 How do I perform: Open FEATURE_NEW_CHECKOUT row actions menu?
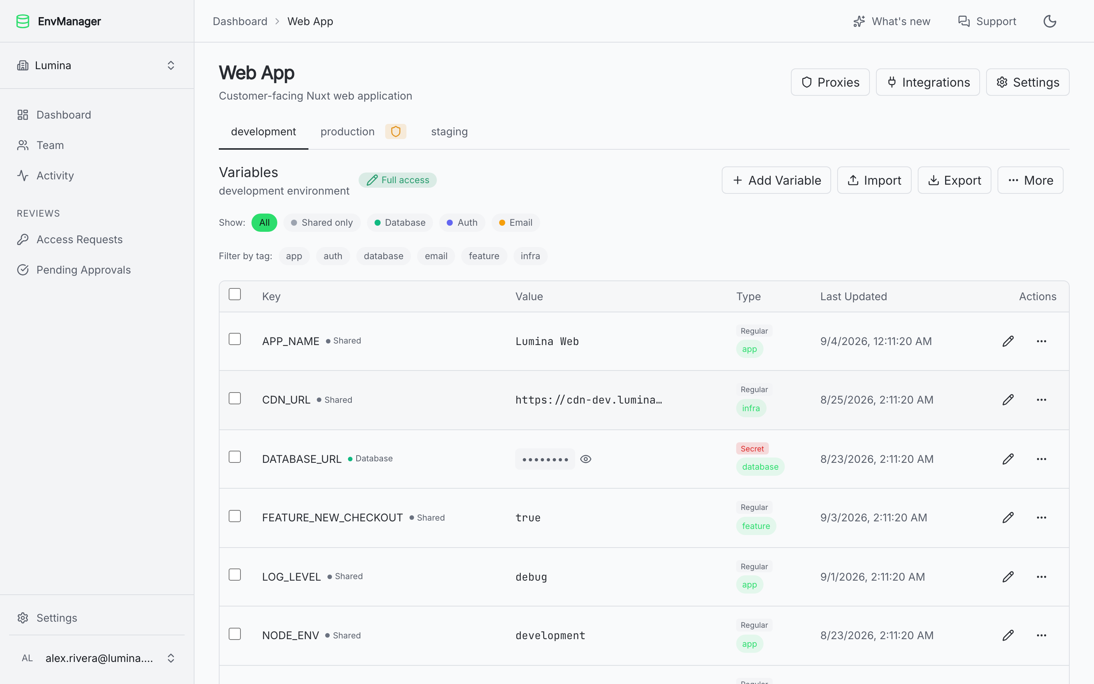point(1042,518)
